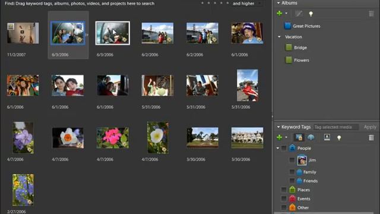
Task: Collapse the People tag category
Action: [x=278, y=148]
